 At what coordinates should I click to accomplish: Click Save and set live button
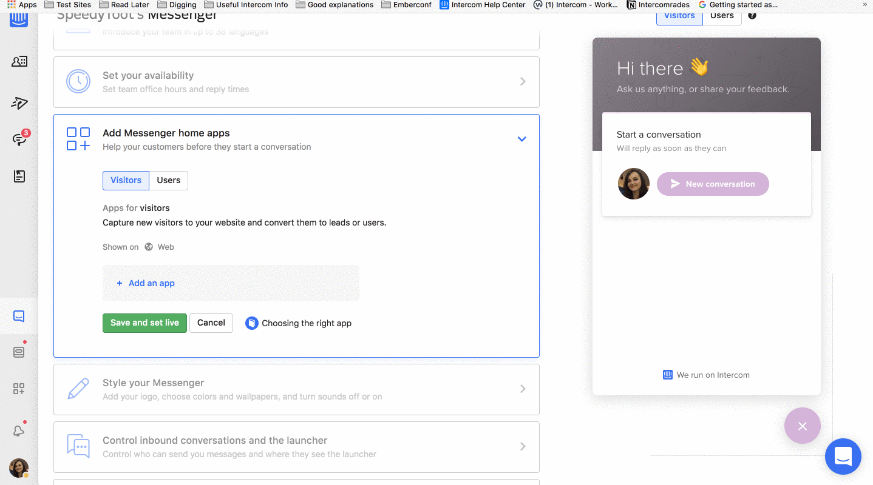click(x=144, y=323)
